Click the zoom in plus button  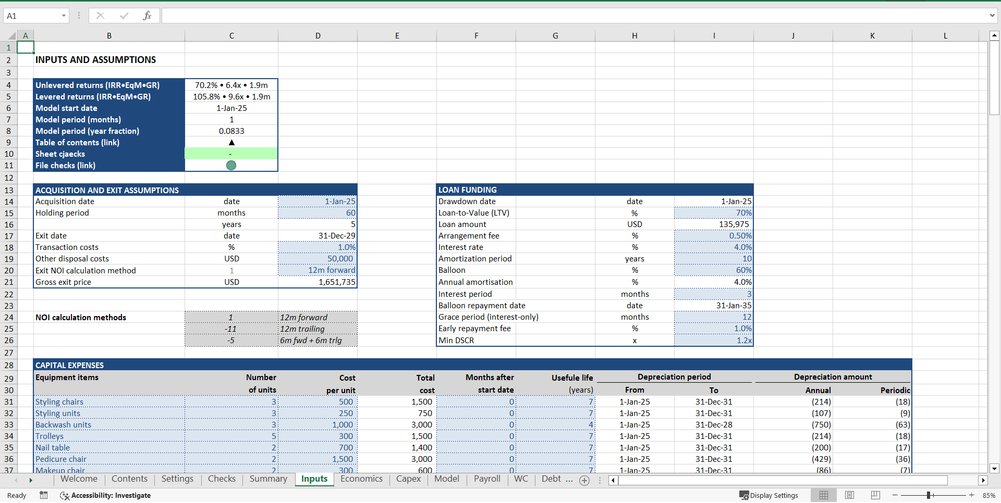click(972, 495)
